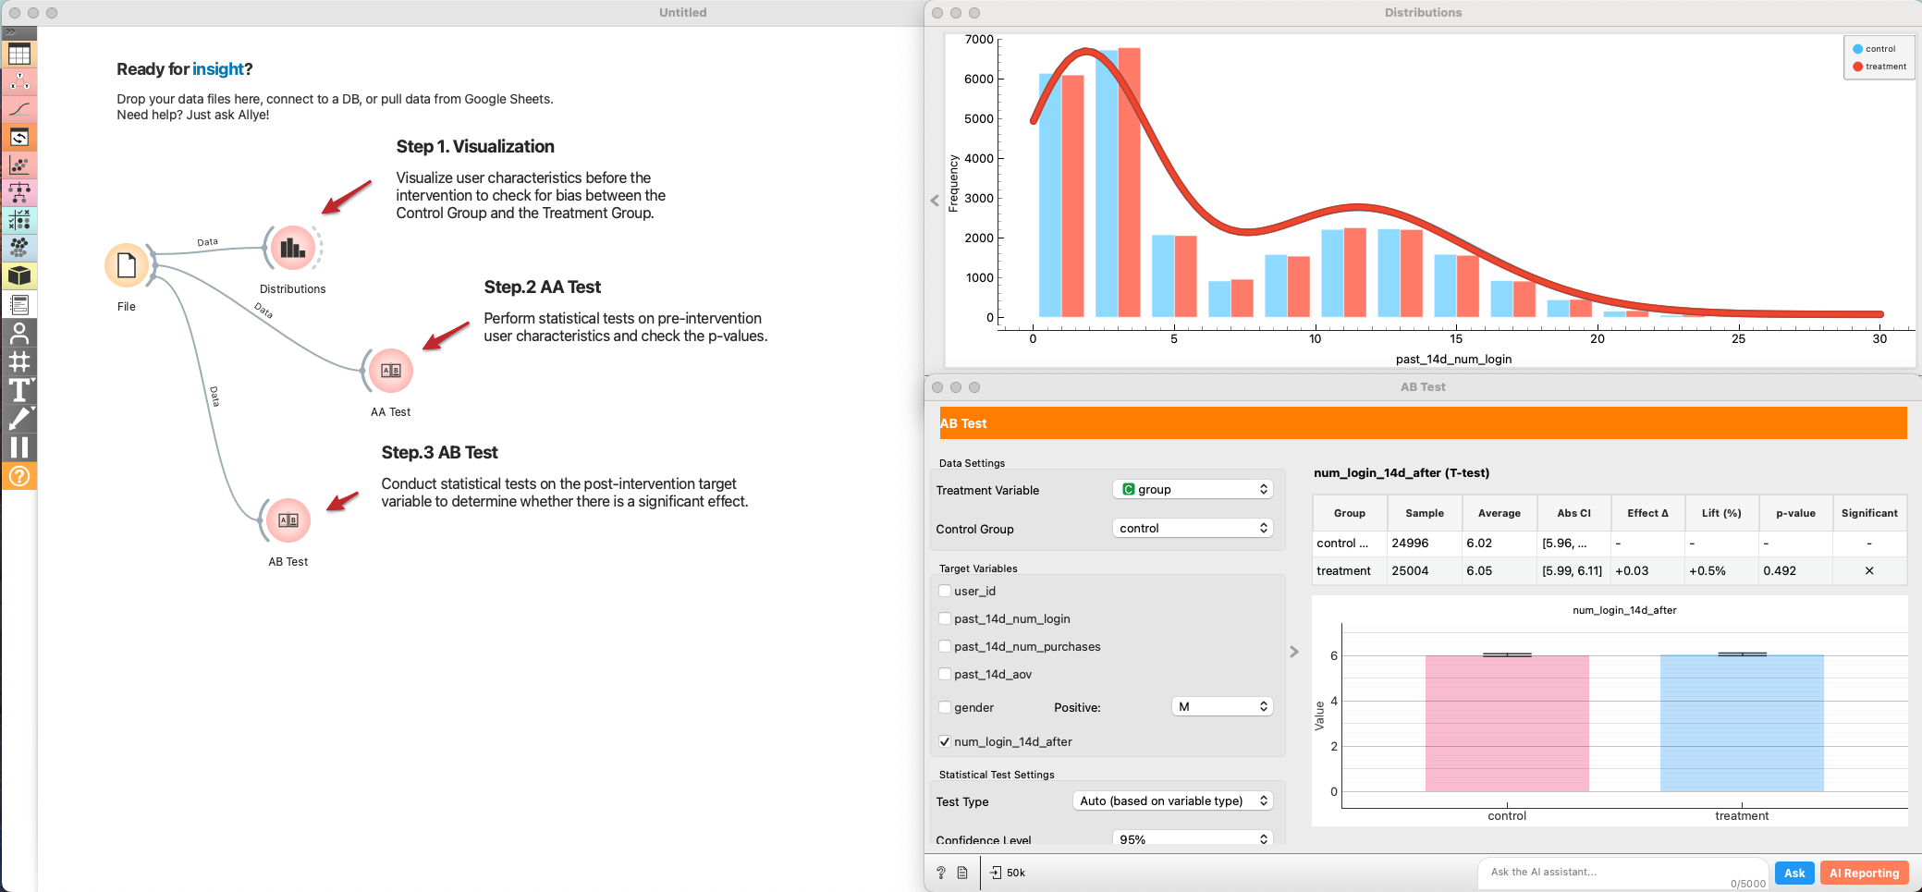The width and height of the screenshot is (1922, 892).
Task: Open the Control Group dropdown
Action: coord(1193,528)
